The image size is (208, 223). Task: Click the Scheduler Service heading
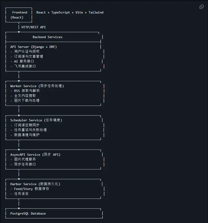pos(36,120)
